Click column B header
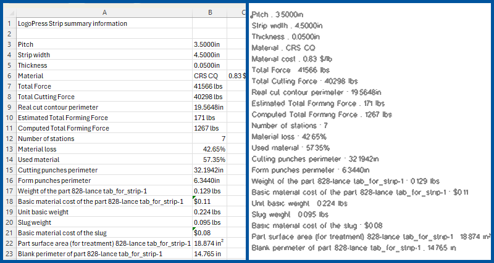The width and height of the screenshot is (494, 263). pyautogui.click(x=210, y=12)
